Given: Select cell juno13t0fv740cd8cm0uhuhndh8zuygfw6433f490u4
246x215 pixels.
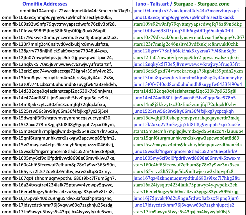Looking at the screenshot, I should 189,84.
